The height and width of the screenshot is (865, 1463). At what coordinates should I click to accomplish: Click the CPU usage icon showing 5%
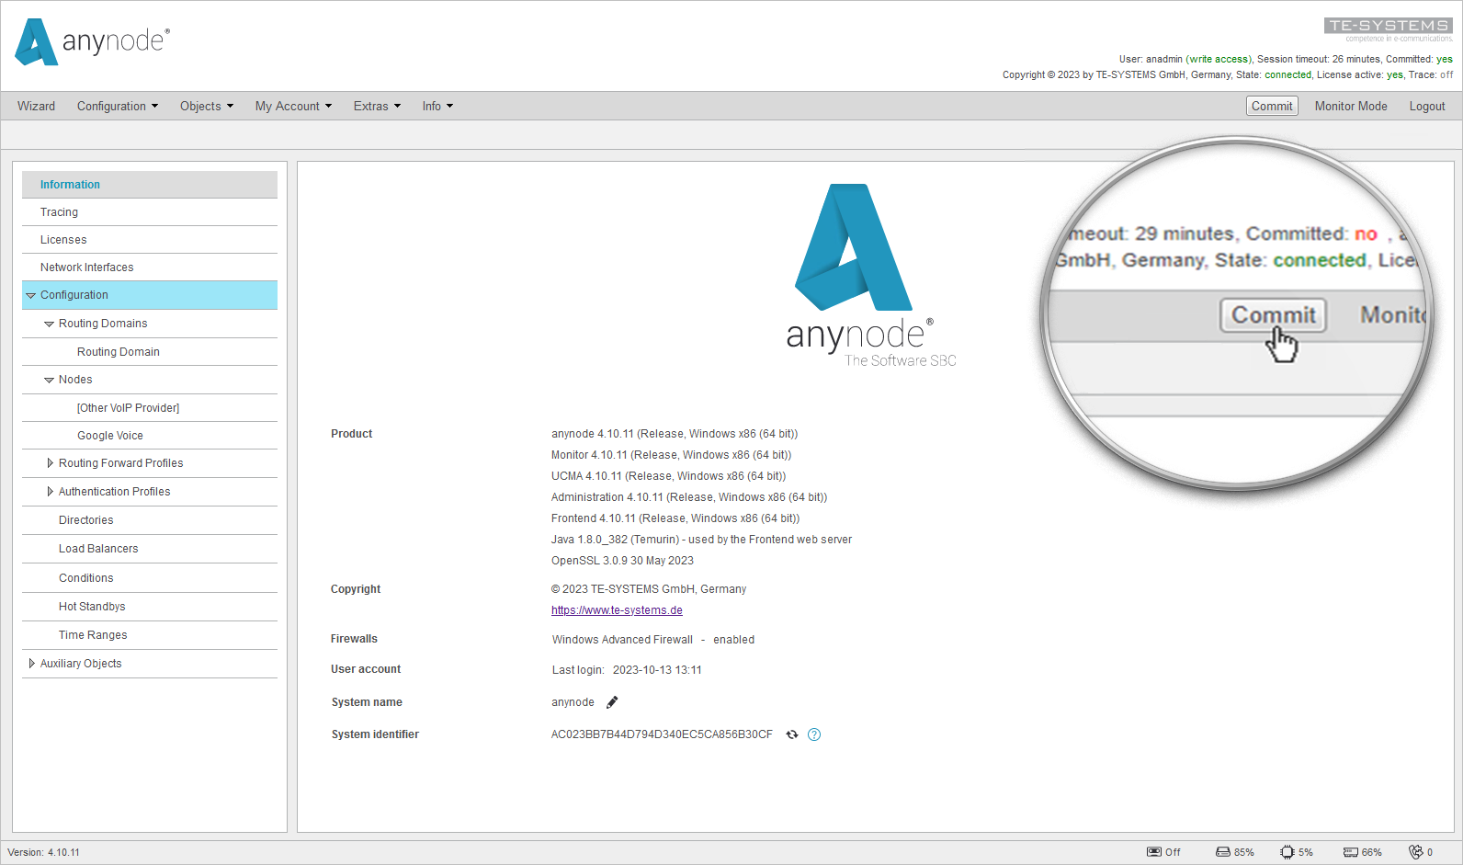pyautogui.click(x=1287, y=852)
